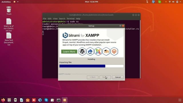The image size is (183, 103).
Task: Open the View menu in Terminal
Action: tap(55, 19)
